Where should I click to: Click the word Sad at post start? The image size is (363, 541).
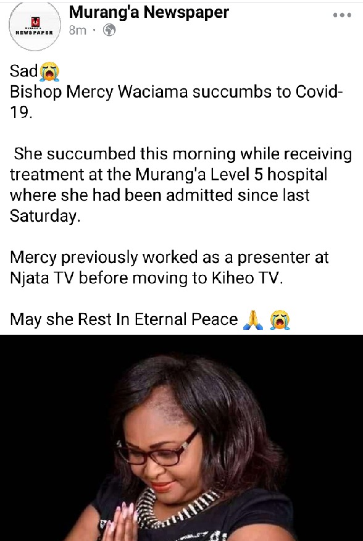tap(24, 71)
